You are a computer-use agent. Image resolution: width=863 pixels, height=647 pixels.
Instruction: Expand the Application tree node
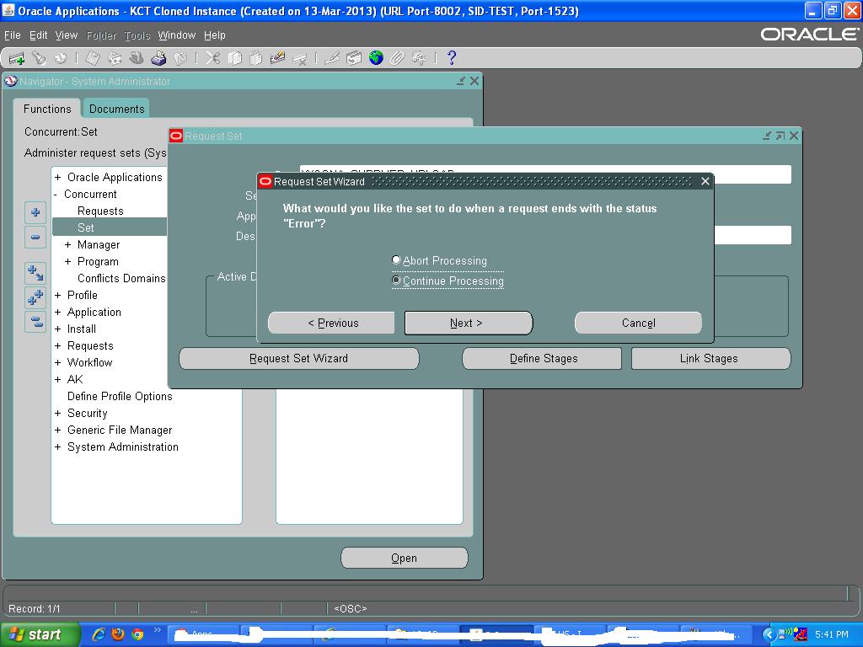point(58,312)
